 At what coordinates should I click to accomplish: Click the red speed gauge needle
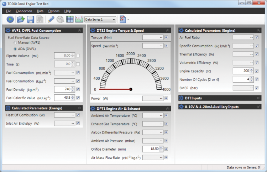[x=116, y=89]
